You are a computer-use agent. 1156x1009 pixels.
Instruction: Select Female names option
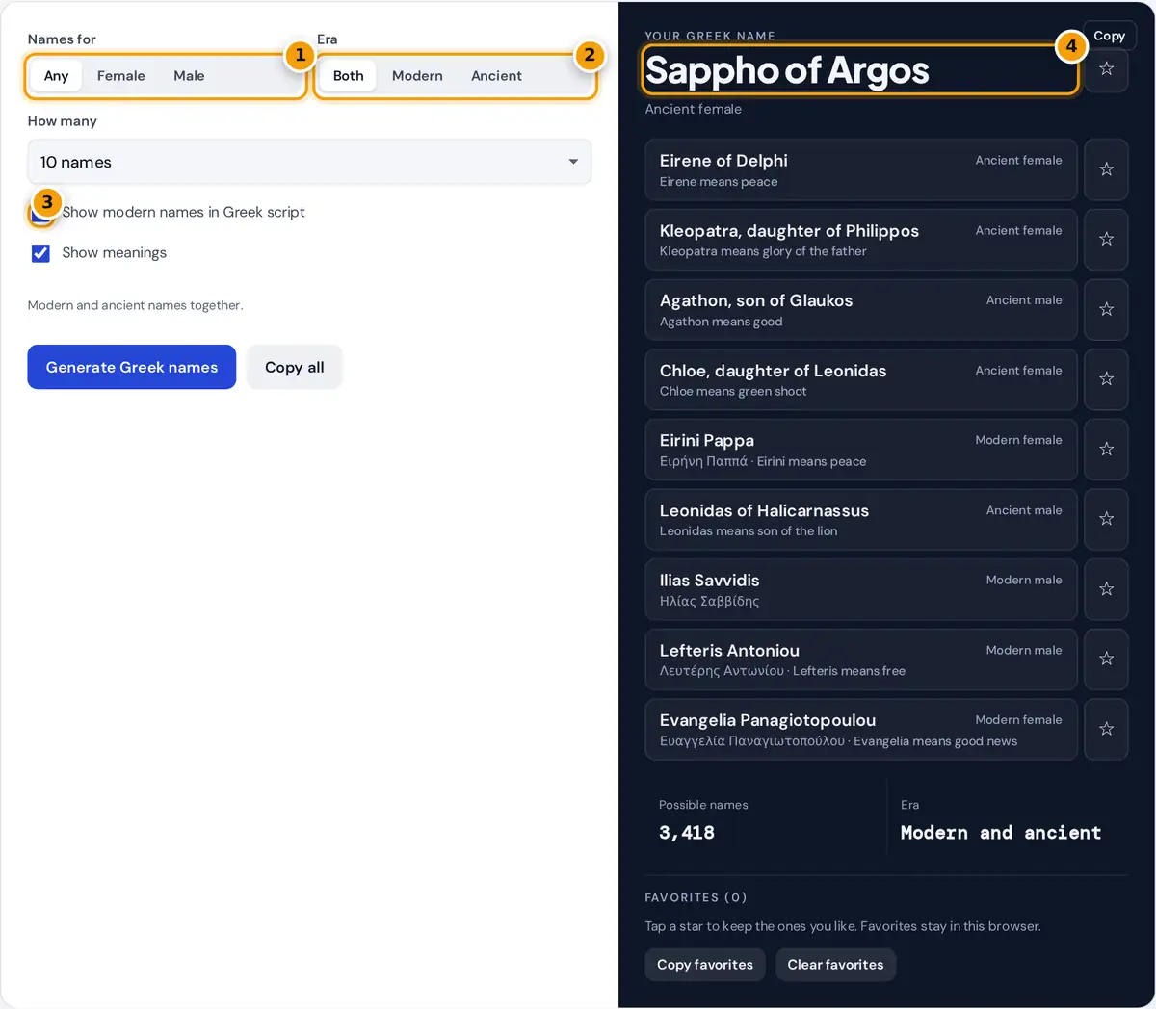[121, 76]
